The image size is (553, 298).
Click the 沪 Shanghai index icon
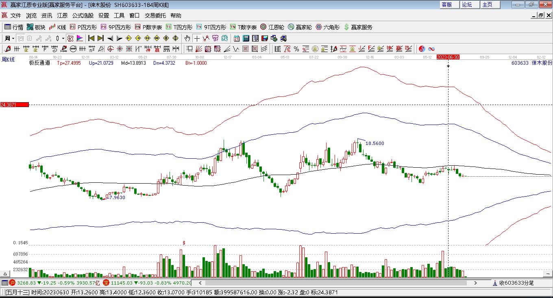click(x=12, y=283)
